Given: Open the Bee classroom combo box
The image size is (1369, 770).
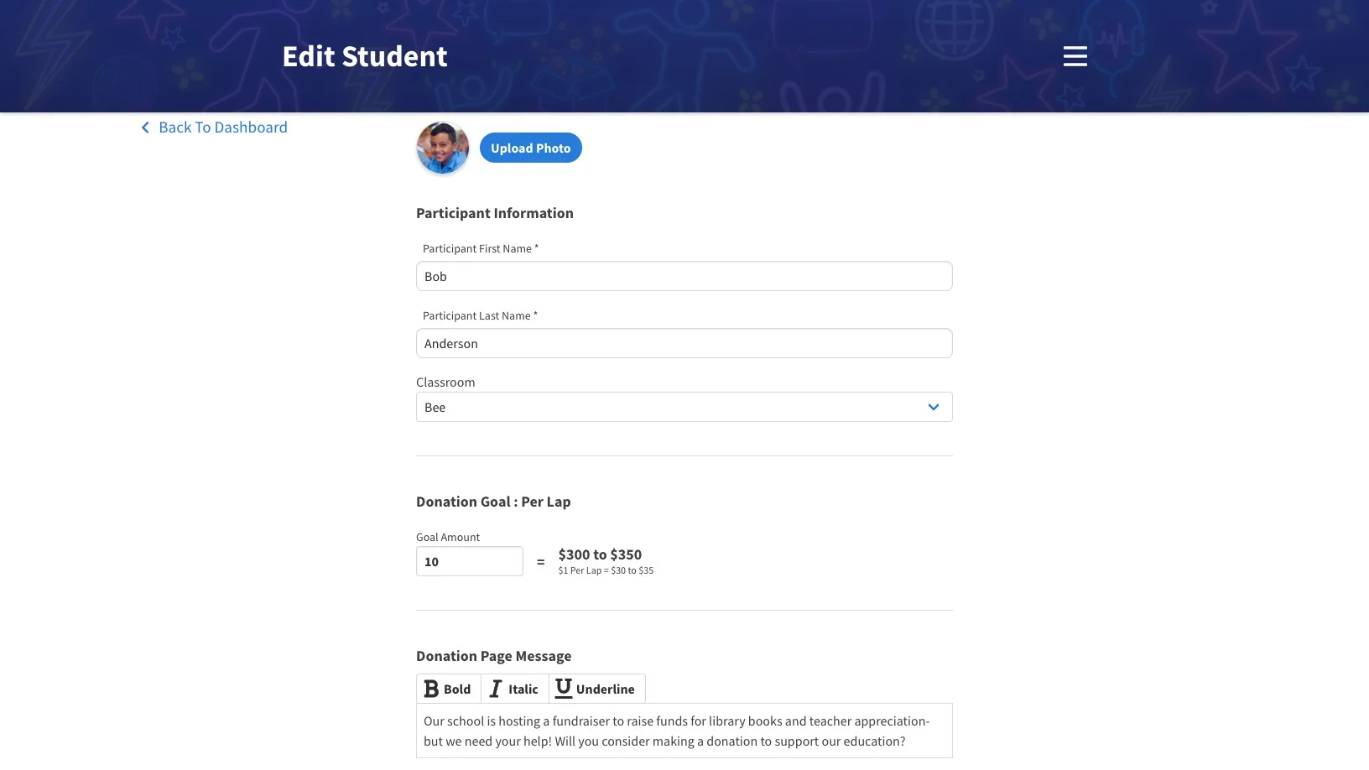Looking at the screenshot, I should pos(684,407).
